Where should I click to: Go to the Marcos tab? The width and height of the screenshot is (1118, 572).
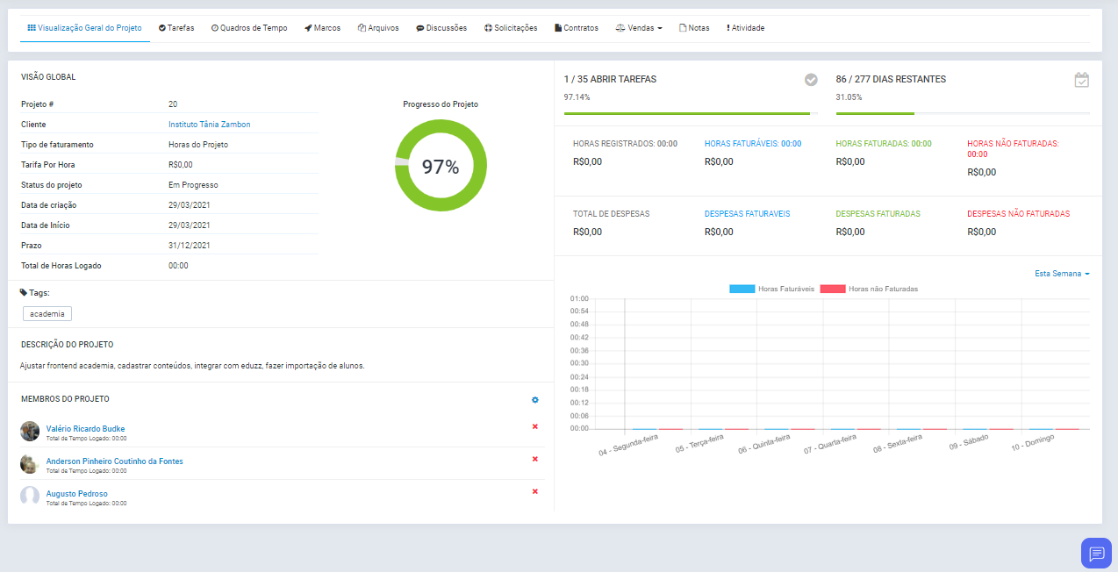pos(322,28)
